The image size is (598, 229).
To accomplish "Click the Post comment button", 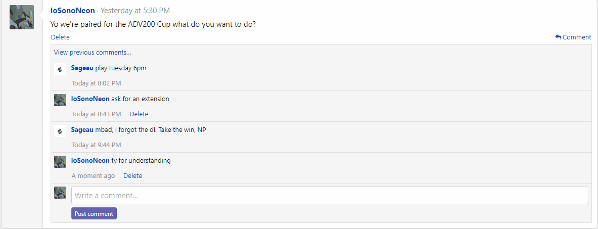I will (94, 214).
